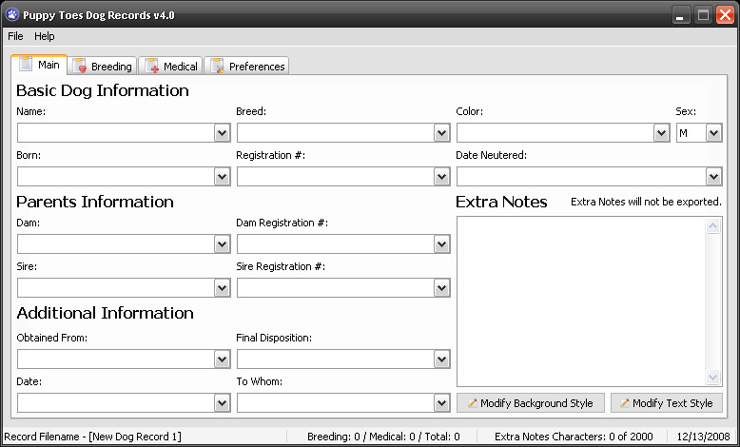Open the File menu
The image size is (740, 447).
coord(15,36)
